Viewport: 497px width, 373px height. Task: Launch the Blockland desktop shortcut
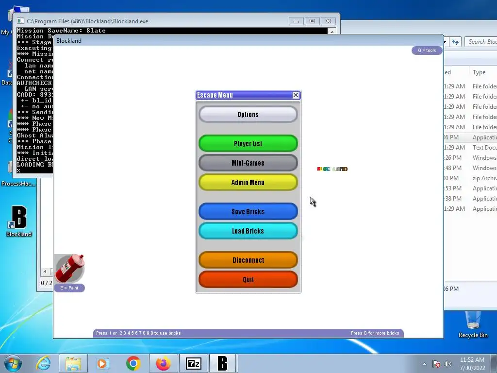[19, 221]
